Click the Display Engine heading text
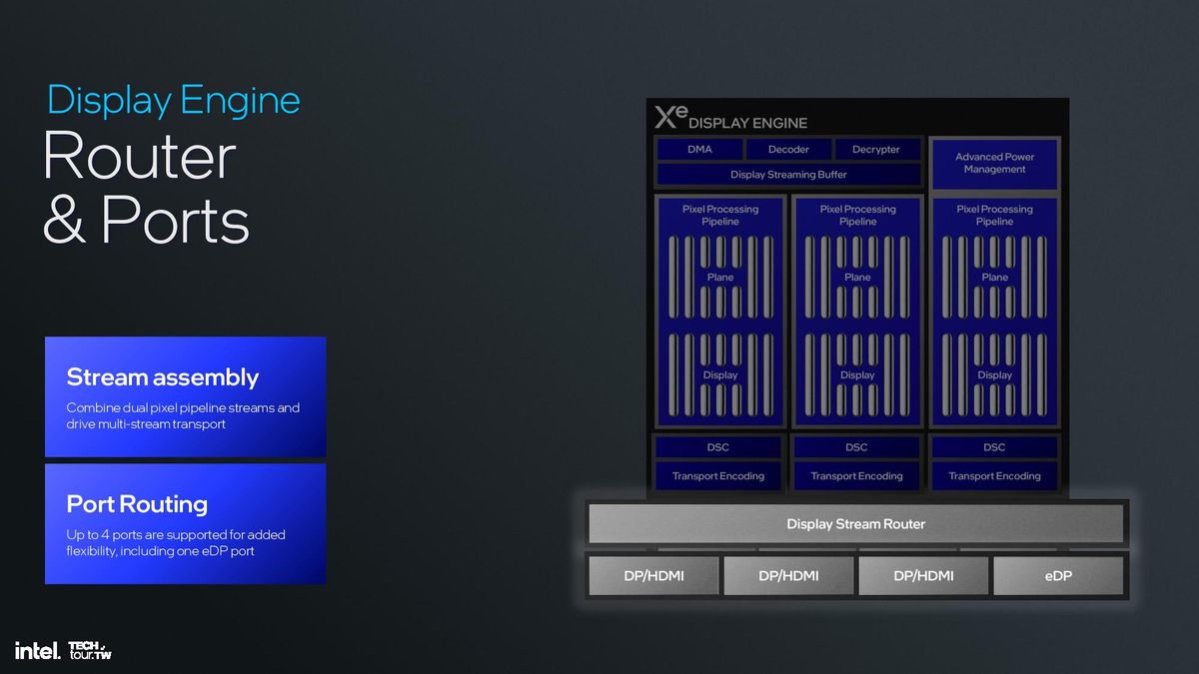This screenshot has height=674, width=1199. (x=174, y=101)
